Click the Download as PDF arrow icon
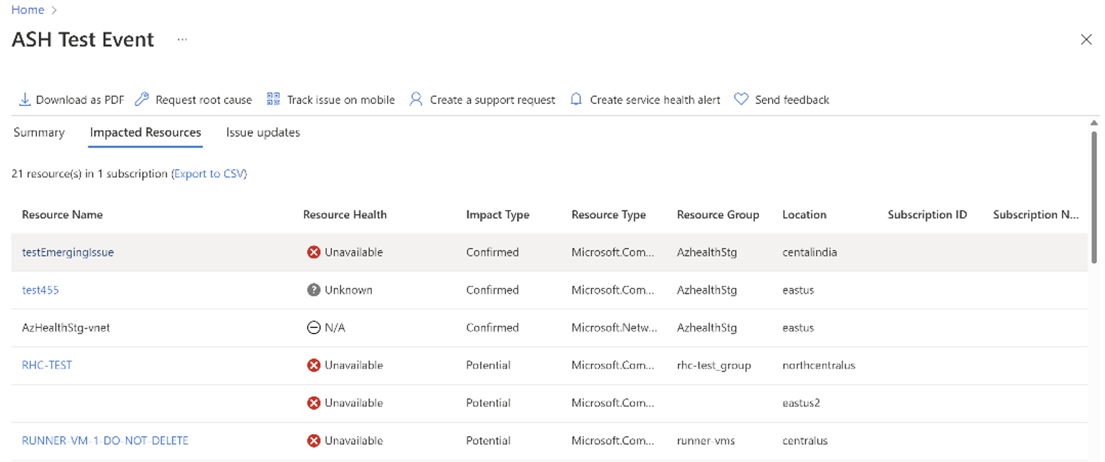Viewport: 1105px width, 462px height. (x=25, y=100)
